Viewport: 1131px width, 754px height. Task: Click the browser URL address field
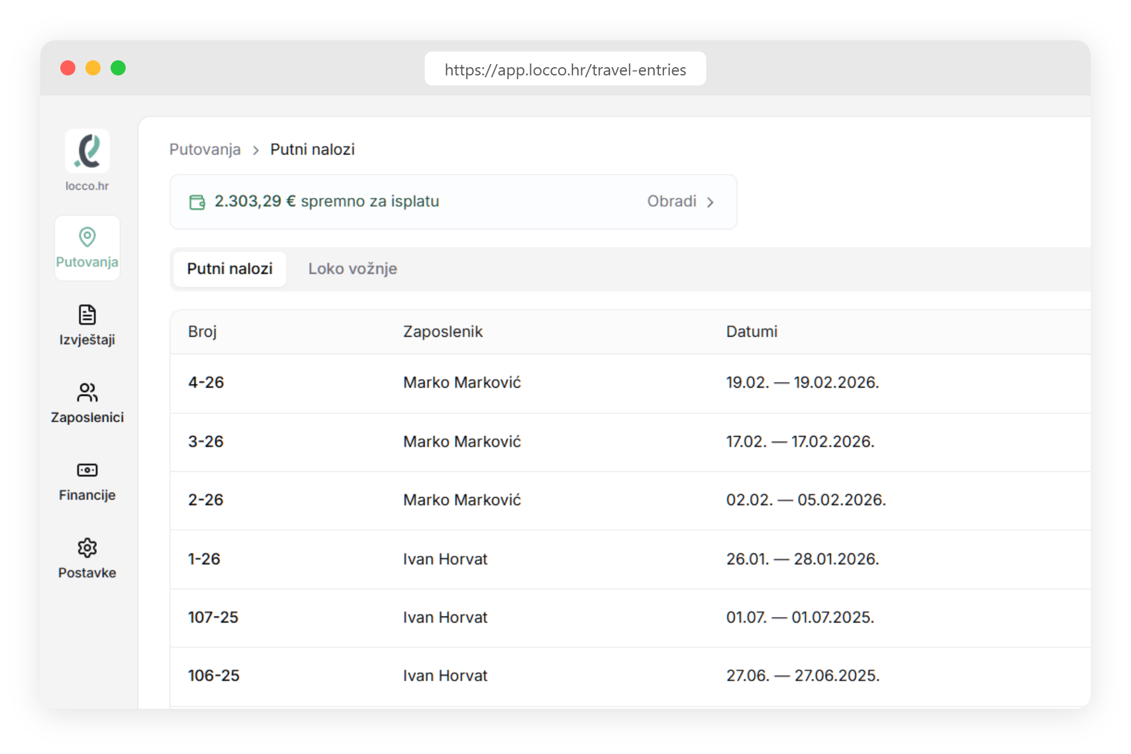(565, 69)
